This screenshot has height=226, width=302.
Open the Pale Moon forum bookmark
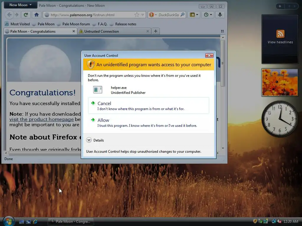(x=74, y=24)
